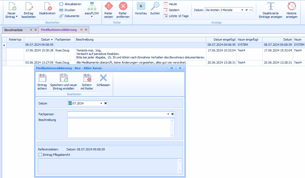Open the Fachperson dropdown list

pyautogui.click(x=168, y=114)
